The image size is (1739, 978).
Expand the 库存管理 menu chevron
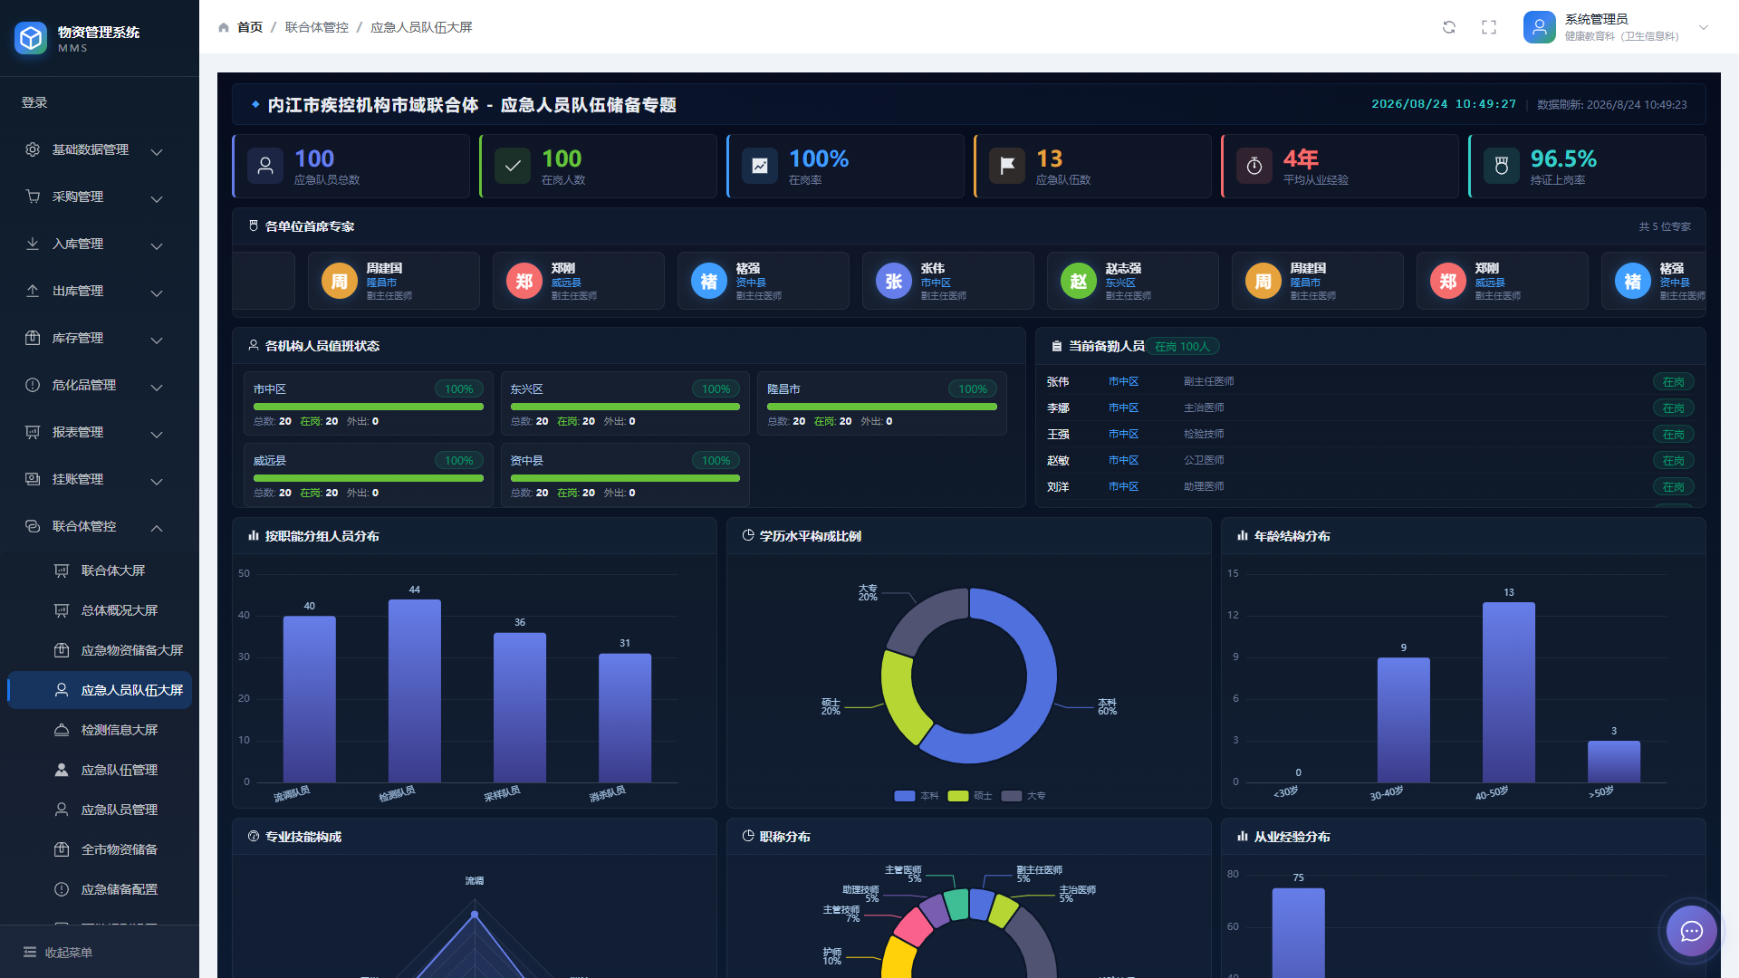tap(157, 340)
